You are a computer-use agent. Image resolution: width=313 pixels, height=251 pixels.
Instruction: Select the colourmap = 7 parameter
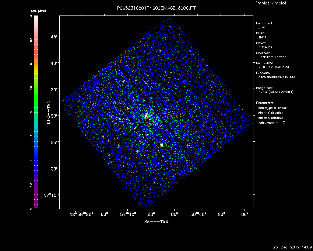tap(271, 122)
